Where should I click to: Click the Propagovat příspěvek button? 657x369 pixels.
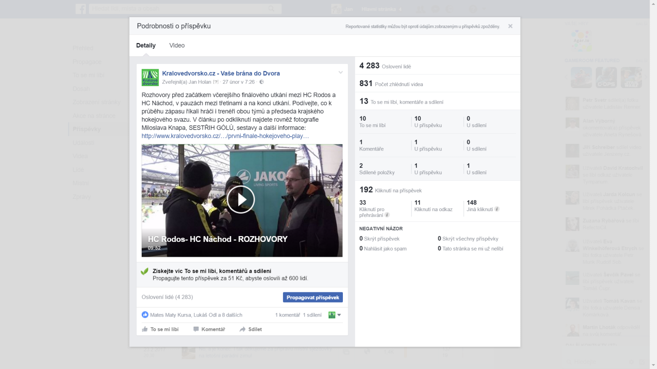point(312,297)
